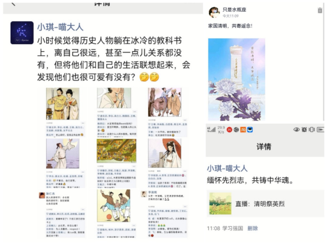Tap the 学习强国 source label

(x=233, y=229)
